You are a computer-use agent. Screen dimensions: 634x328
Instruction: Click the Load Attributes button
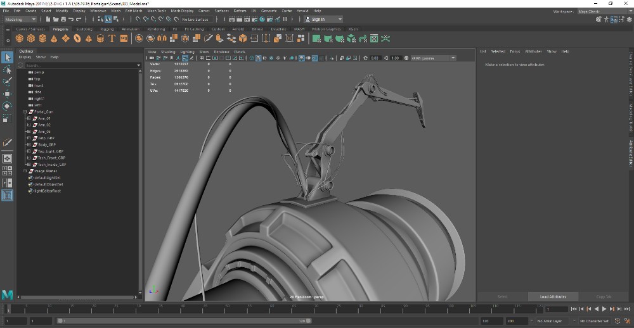(553, 296)
